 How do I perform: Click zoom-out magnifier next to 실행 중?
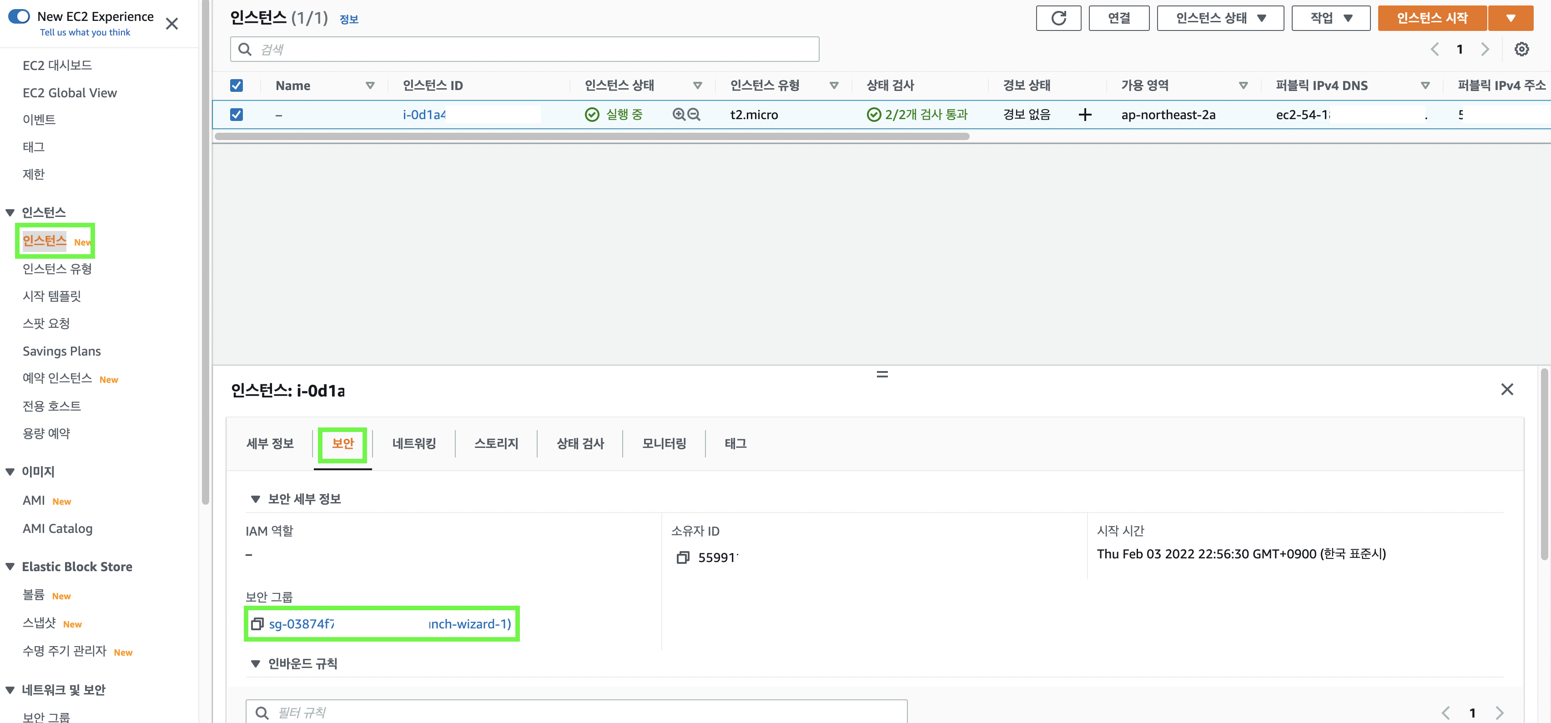(x=694, y=115)
